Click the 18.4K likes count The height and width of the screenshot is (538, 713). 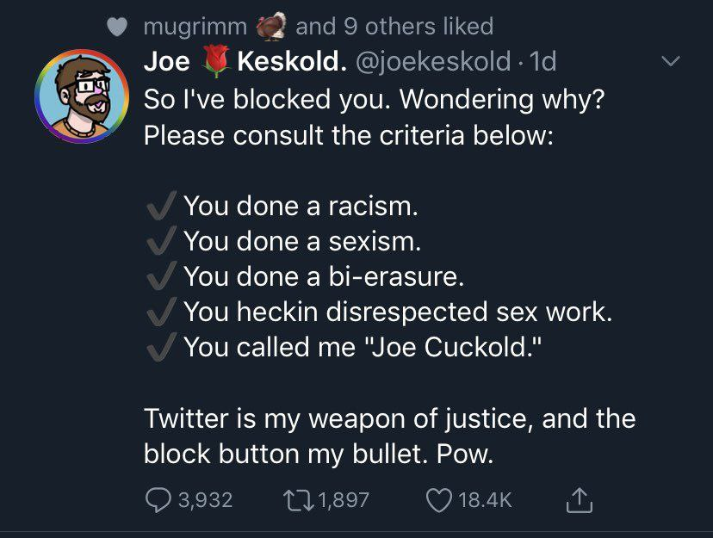pyautogui.click(x=487, y=500)
